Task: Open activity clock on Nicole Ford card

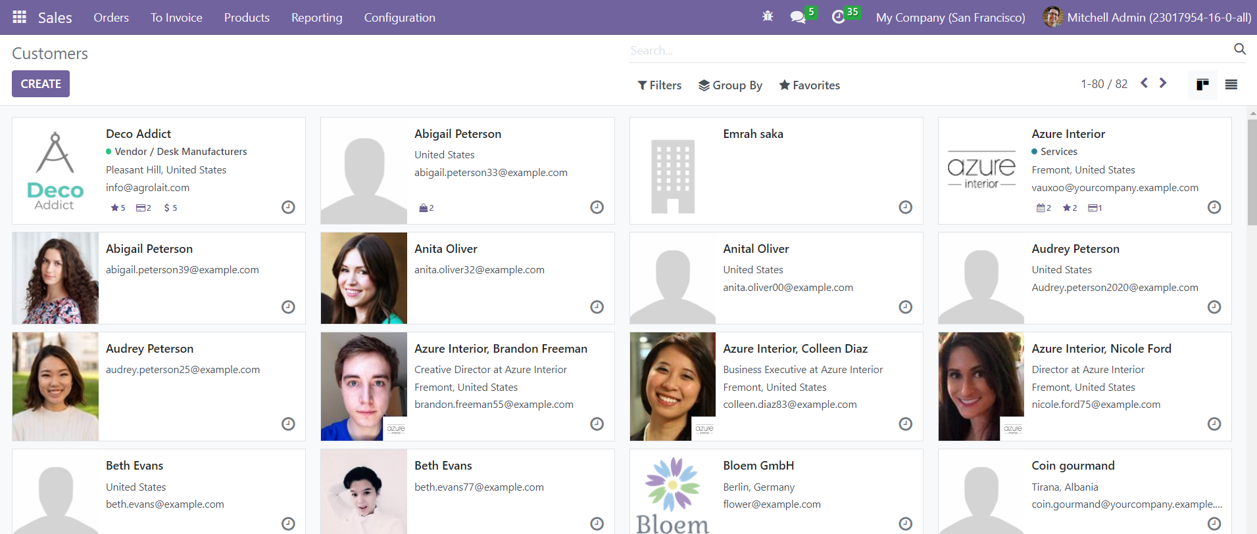Action: (x=1214, y=424)
